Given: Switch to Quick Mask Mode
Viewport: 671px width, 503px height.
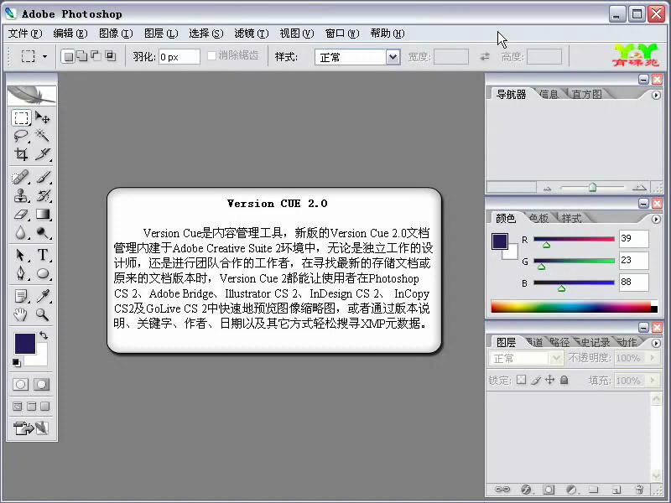Looking at the screenshot, I should (x=41, y=384).
